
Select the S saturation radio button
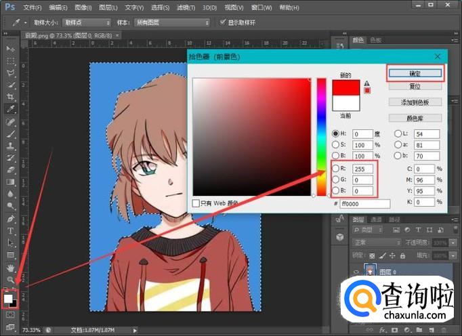click(336, 146)
